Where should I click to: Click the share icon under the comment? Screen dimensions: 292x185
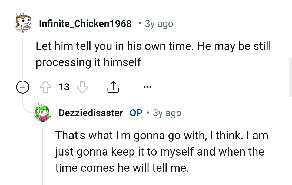pyautogui.click(x=113, y=86)
